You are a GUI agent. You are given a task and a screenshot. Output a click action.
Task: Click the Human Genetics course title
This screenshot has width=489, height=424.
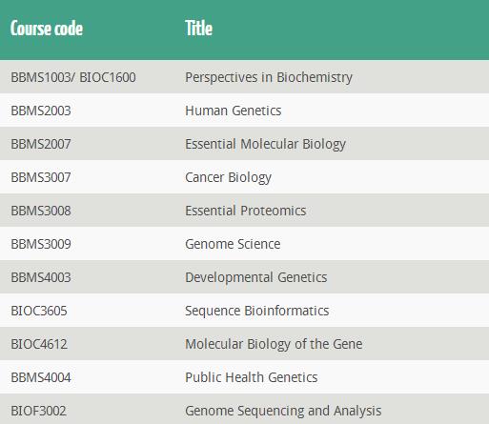(x=234, y=111)
